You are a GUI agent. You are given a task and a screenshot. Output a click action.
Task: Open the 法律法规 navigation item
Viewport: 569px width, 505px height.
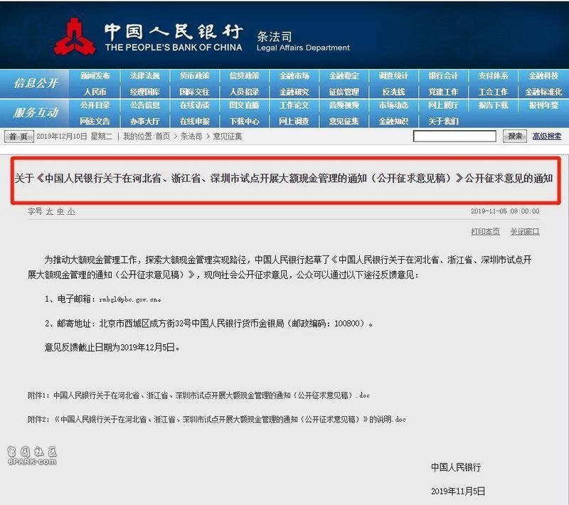(145, 76)
